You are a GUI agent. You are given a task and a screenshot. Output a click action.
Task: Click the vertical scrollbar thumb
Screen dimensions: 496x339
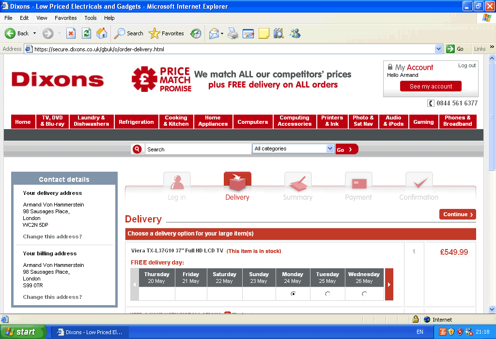[492, 116]
